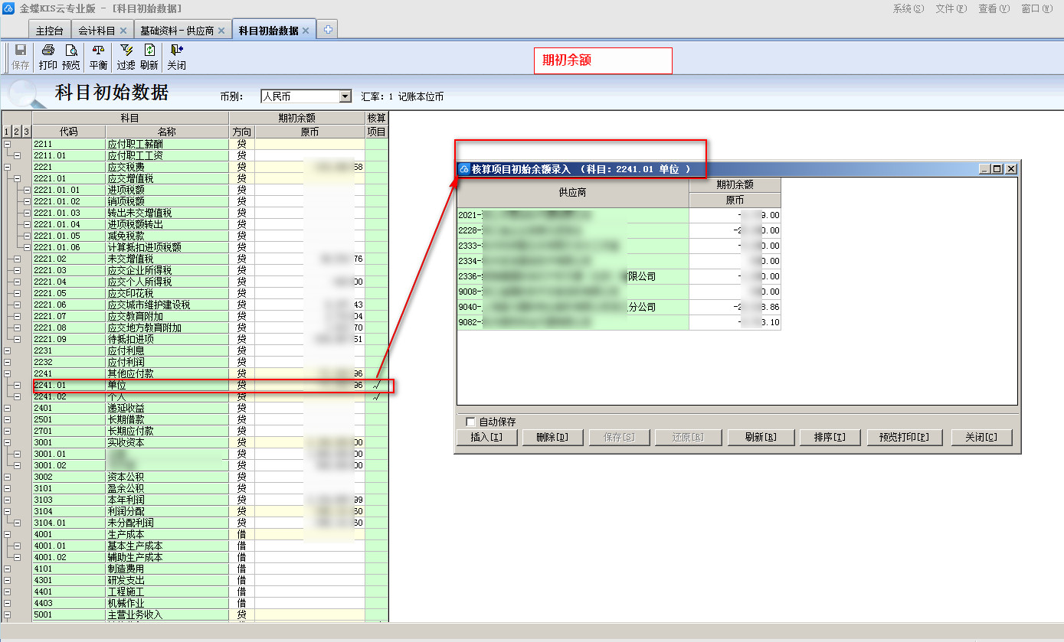This screenshot has width=1064, height=642.
Task: Switch to the 主控台 tab
Action: (50, 31)
